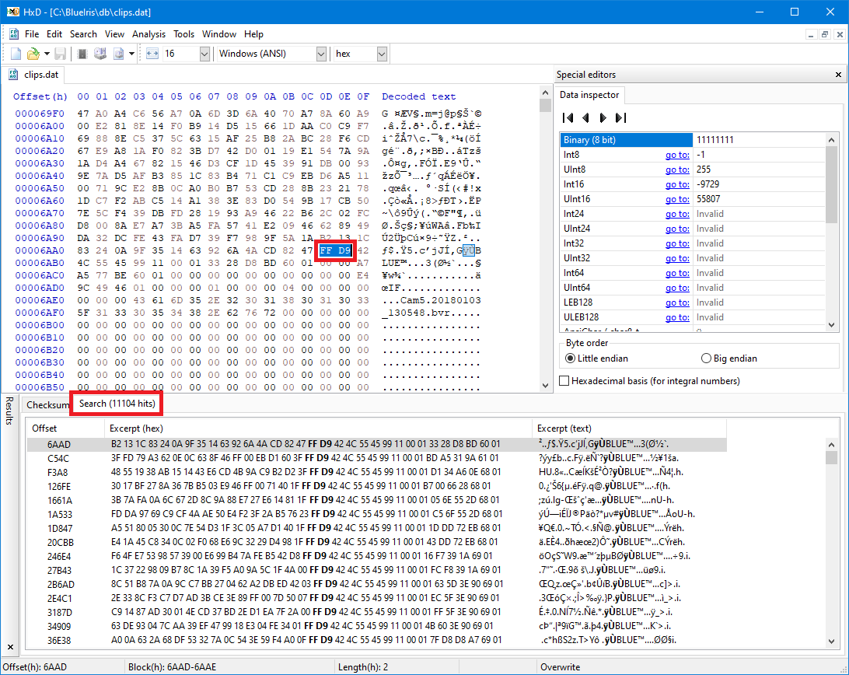This screenshot has height=675, width=849.
Task: Jump to last byte in Data inspector
Action: [x=620, y=117]
